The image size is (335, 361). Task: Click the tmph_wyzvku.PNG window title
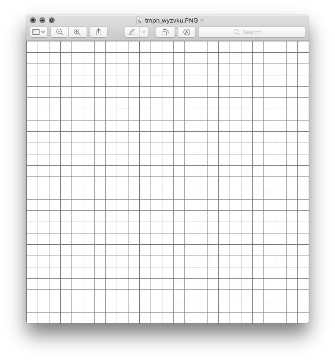[x=171, y=20]
